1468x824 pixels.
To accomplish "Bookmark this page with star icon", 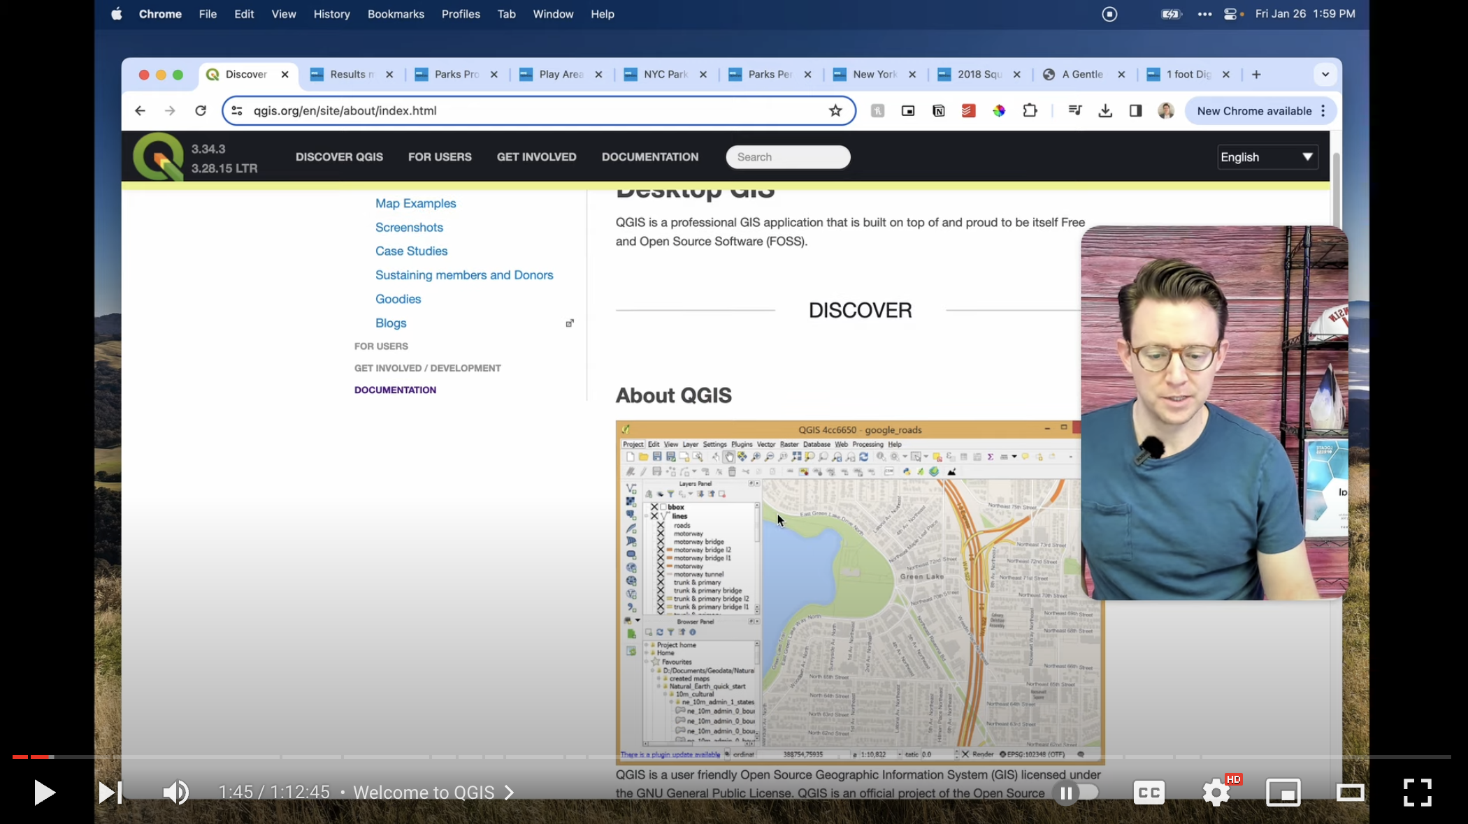I will click(835, 110).
